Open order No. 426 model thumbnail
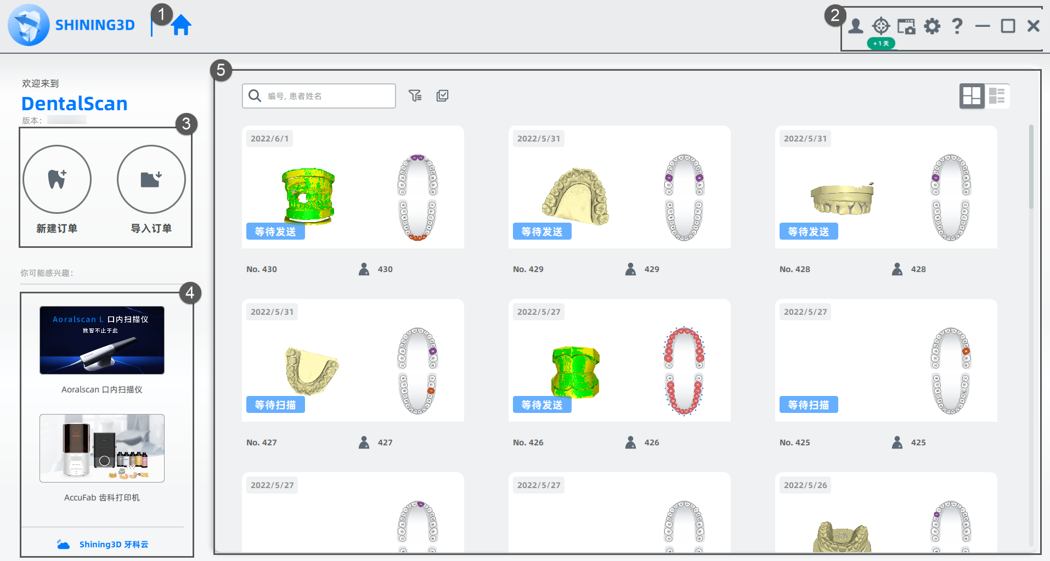Viewport: 1050px width, 561px height. 575,372
